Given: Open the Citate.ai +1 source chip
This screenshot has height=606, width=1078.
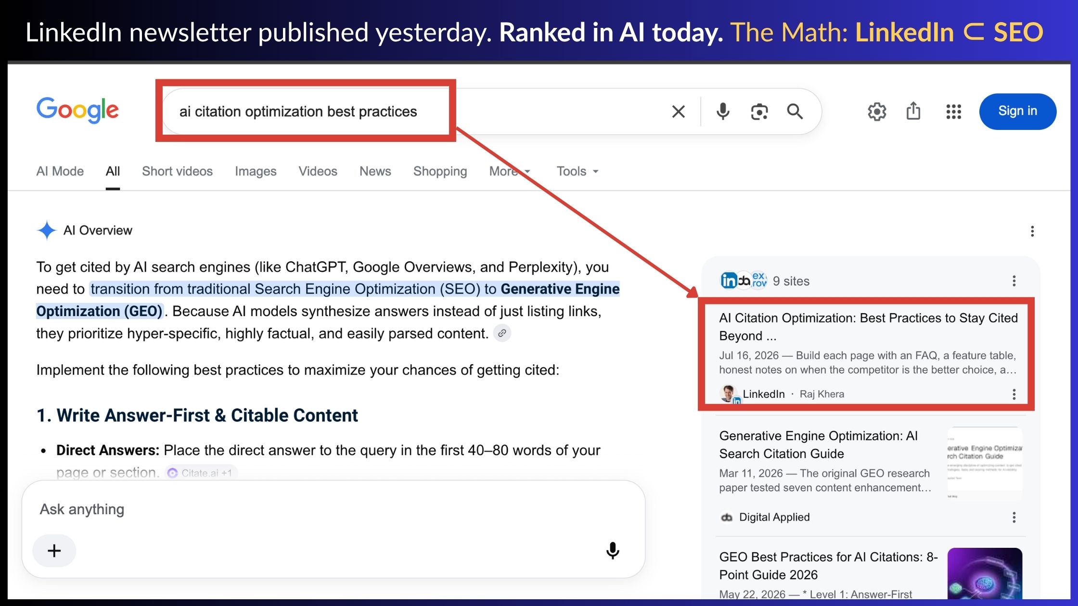Looking at the screenshot, I should [201, 472].
